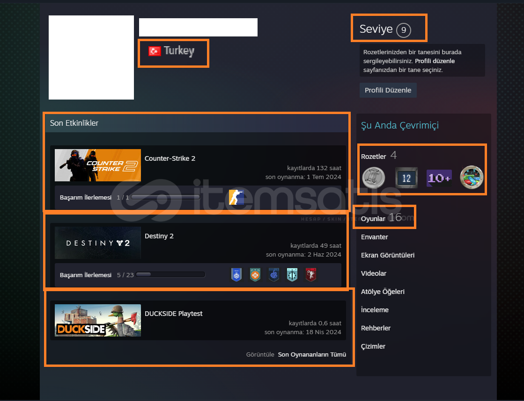Open the Destiny 2 game banner
The image size is (524, 401).
tap(98, 243)
